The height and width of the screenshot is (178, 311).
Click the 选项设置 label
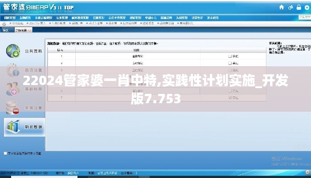pos(33,70)
